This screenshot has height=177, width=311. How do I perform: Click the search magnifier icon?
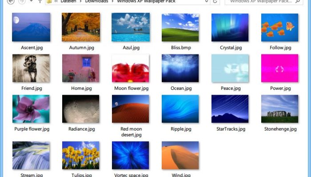pos(297,1)
